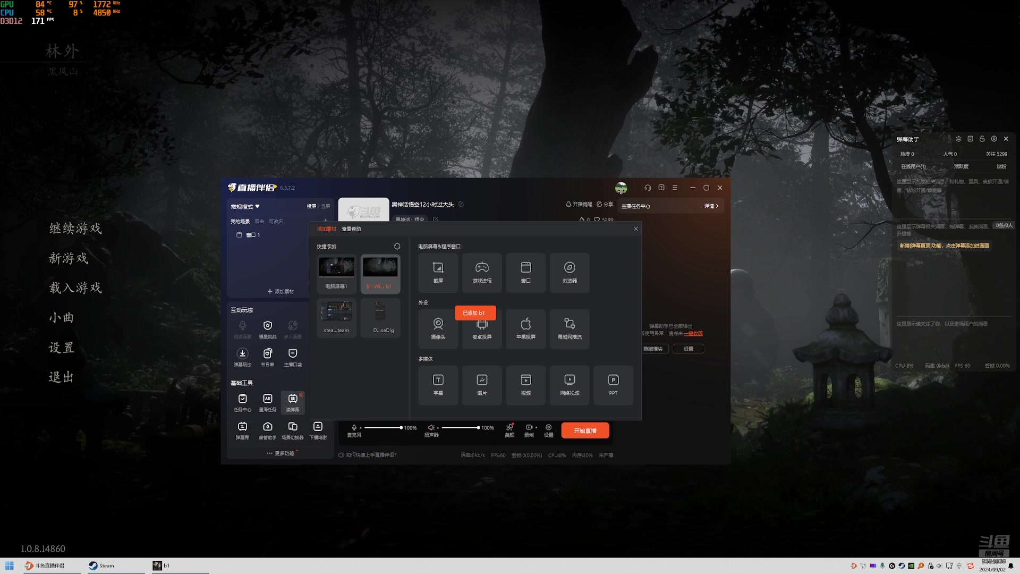Click 开始直播 start streaming button
The image size is (1020, 574).
click(585, 430)
